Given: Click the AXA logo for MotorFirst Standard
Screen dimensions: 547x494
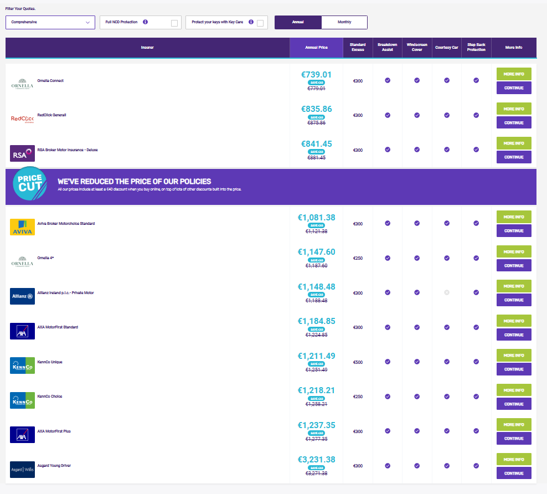Looking at the screenshot, I should 22,331.
